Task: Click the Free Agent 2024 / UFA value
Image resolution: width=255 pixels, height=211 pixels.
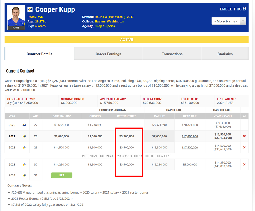Action: point(225,103)
